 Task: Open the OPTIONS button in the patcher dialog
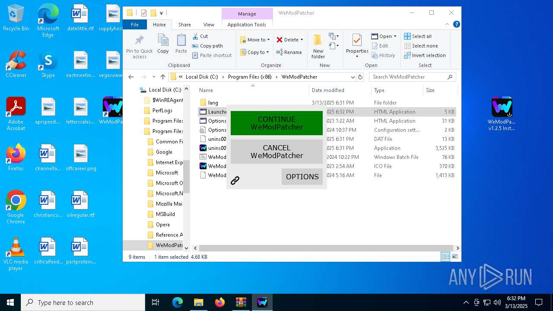pyautogui.click(x=302, y=177)
